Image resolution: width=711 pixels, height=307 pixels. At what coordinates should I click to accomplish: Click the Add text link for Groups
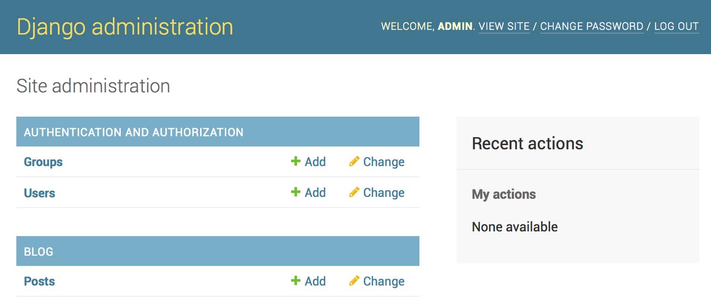[315, 162]
